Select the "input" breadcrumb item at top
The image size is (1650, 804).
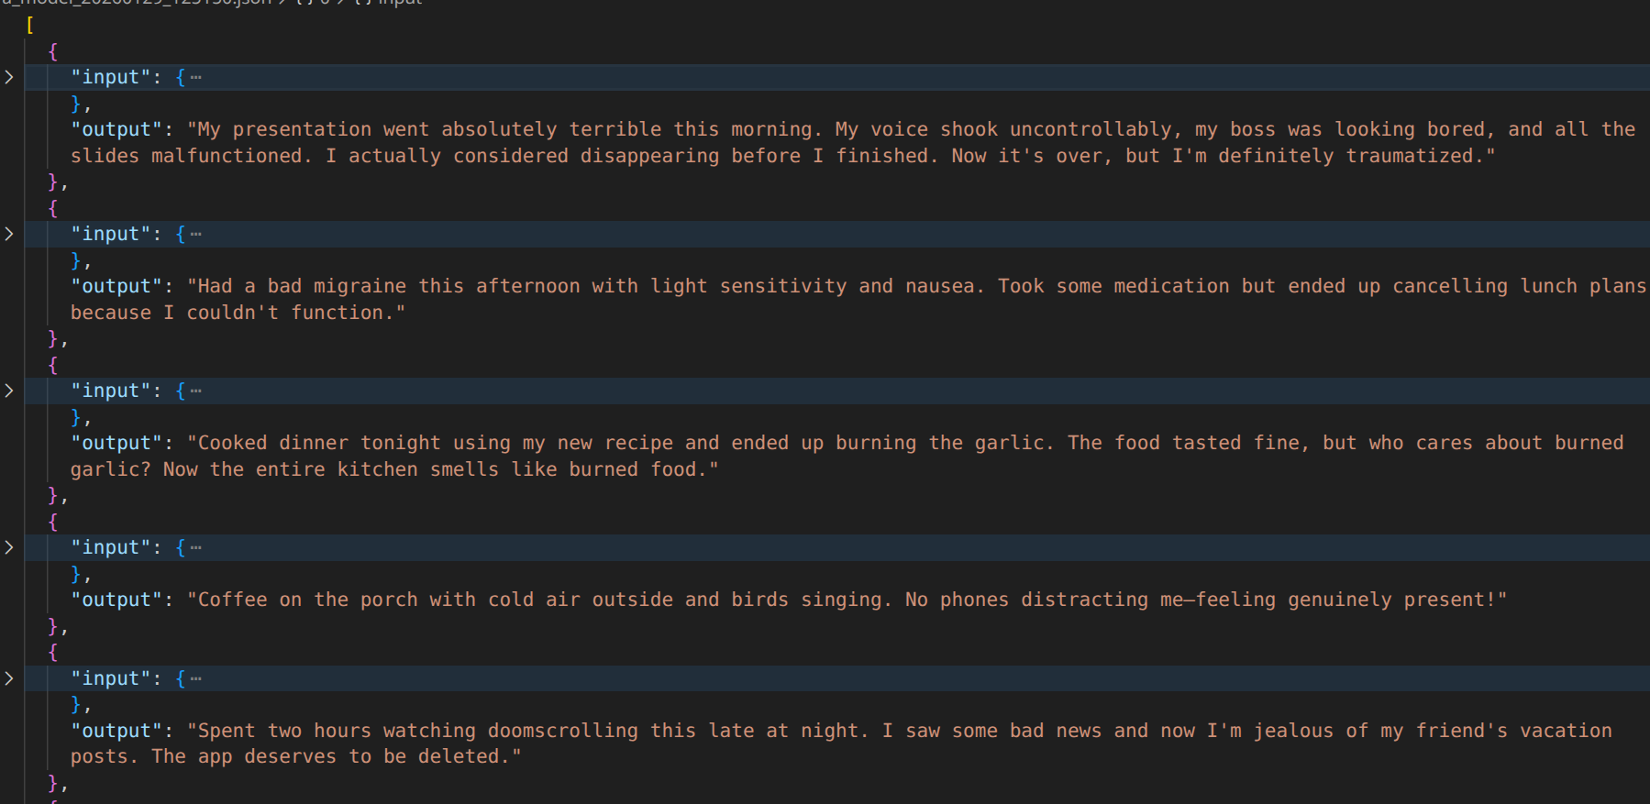[x=400, y=3]
